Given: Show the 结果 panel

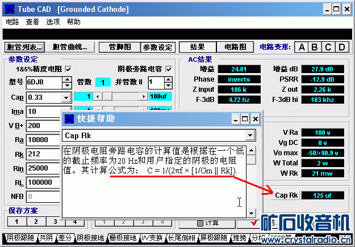Looking at the screenshot, I should (198, 47).
